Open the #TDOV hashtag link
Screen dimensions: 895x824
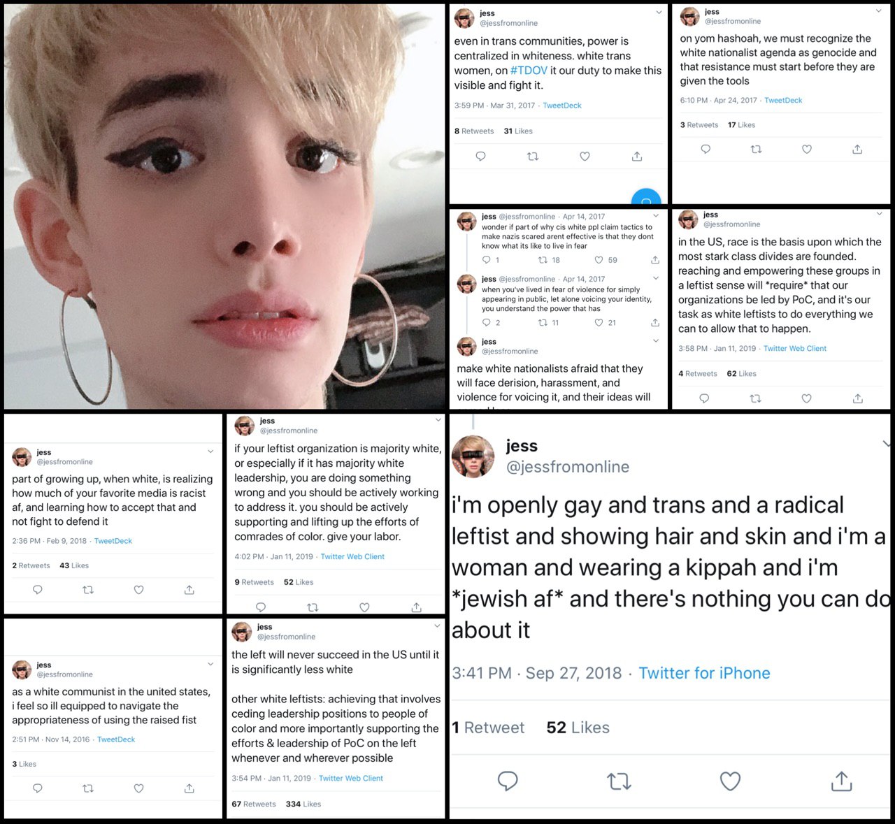(x=529, y=71)
